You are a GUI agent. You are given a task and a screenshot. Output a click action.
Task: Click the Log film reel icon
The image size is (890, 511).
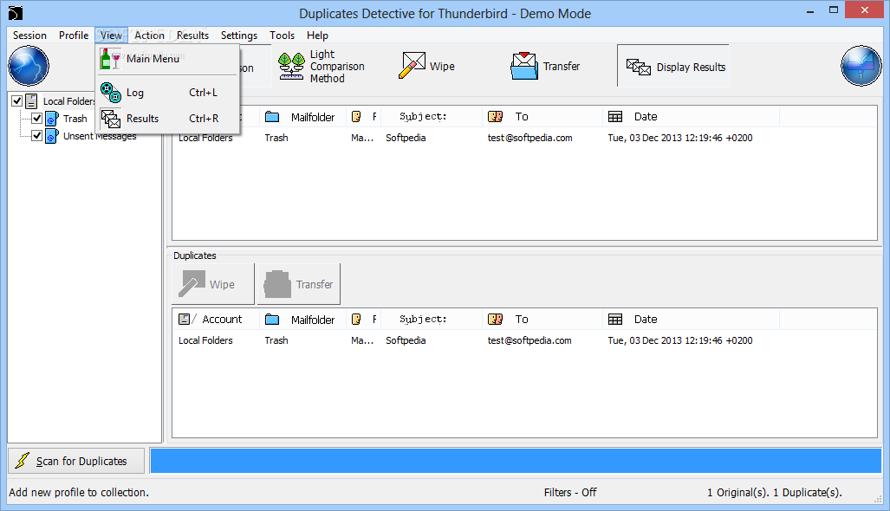[x=111, y=93]
